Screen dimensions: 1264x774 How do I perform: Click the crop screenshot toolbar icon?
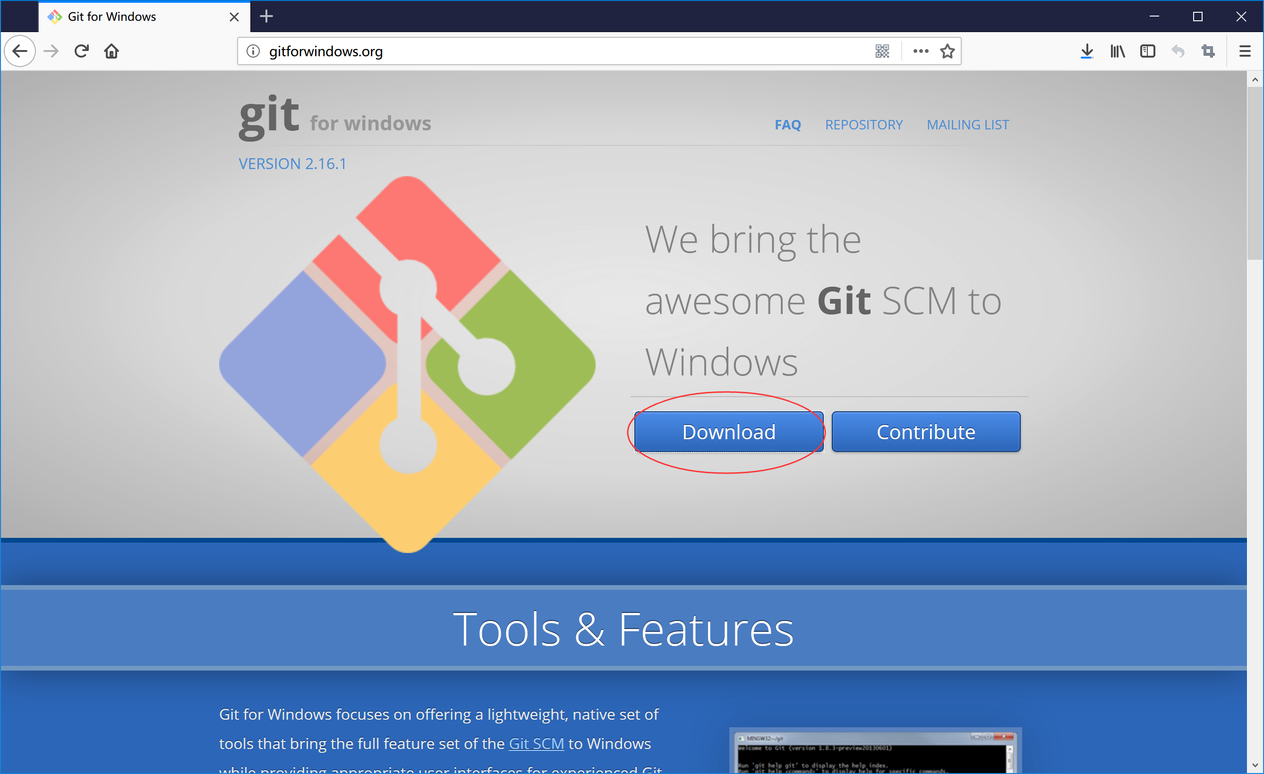[1208, 51]
